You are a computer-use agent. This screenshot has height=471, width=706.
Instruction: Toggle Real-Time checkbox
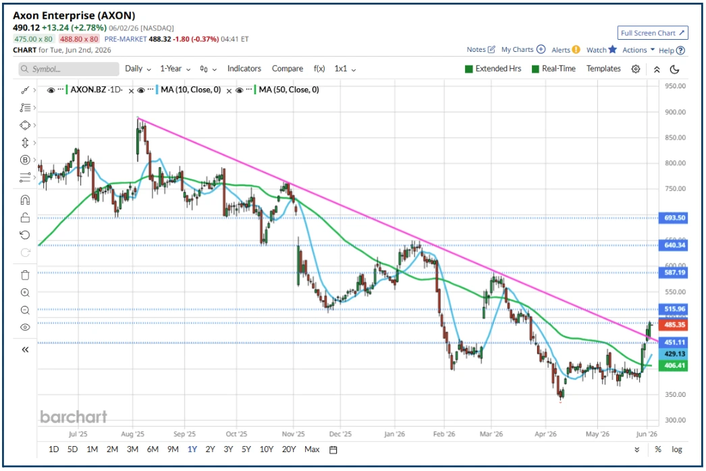click(x=535, y=69)
